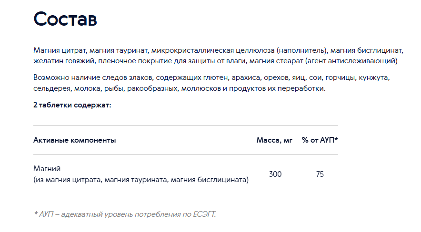Click the Активные компоненты column header
This screenshot has width=421, height=232.
(75, 140)
